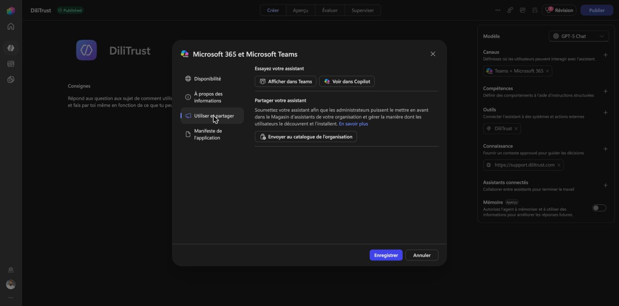Click the Published status badge
This screenshot has height=306, width=619.
(70, 10)
